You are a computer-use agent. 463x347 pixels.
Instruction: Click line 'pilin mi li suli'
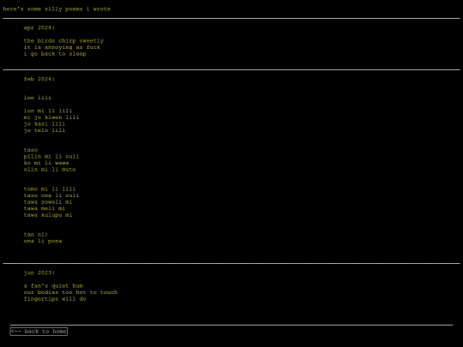pyautogui.click(x=51, y=157)
